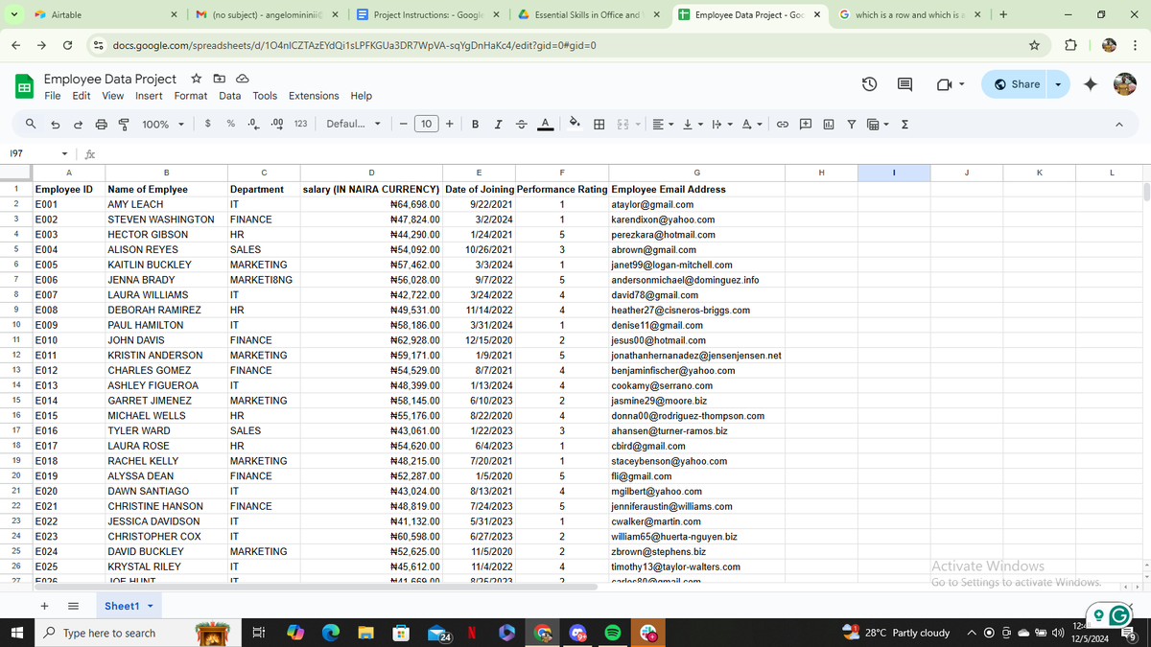
Task: Open the Format menu
Action: (191, 96)
